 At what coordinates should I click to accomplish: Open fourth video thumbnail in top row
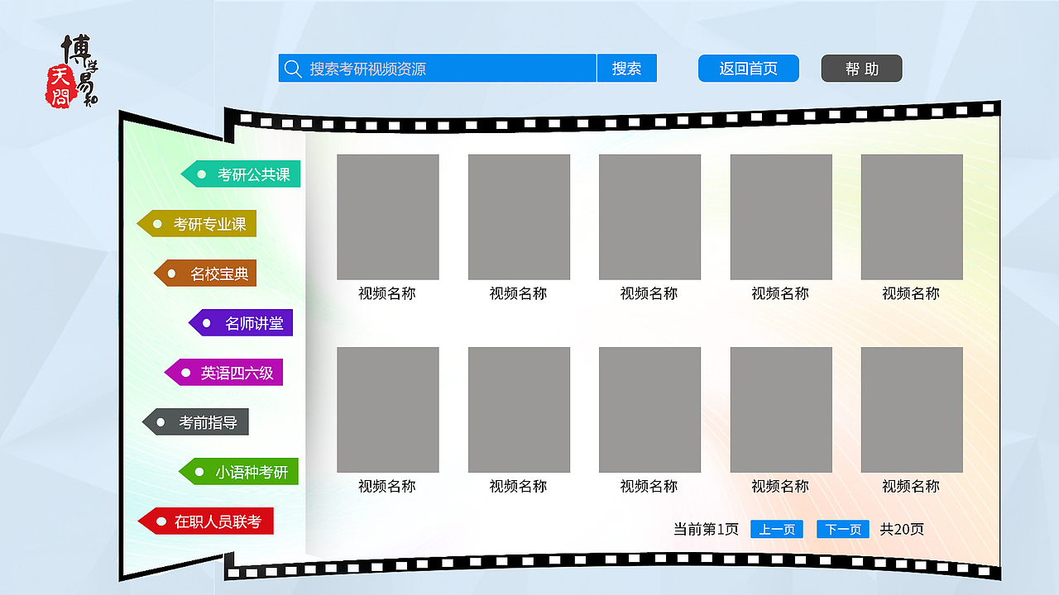(781, 217)
